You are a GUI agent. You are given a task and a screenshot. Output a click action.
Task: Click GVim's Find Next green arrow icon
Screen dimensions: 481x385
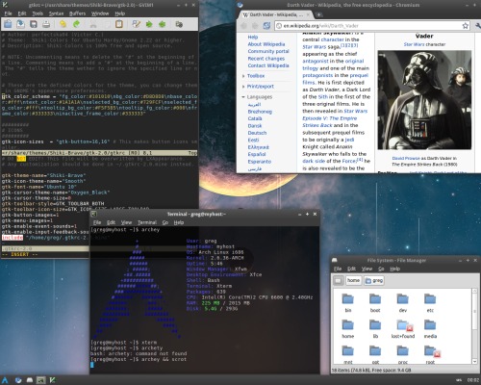[x=149, y=24]
